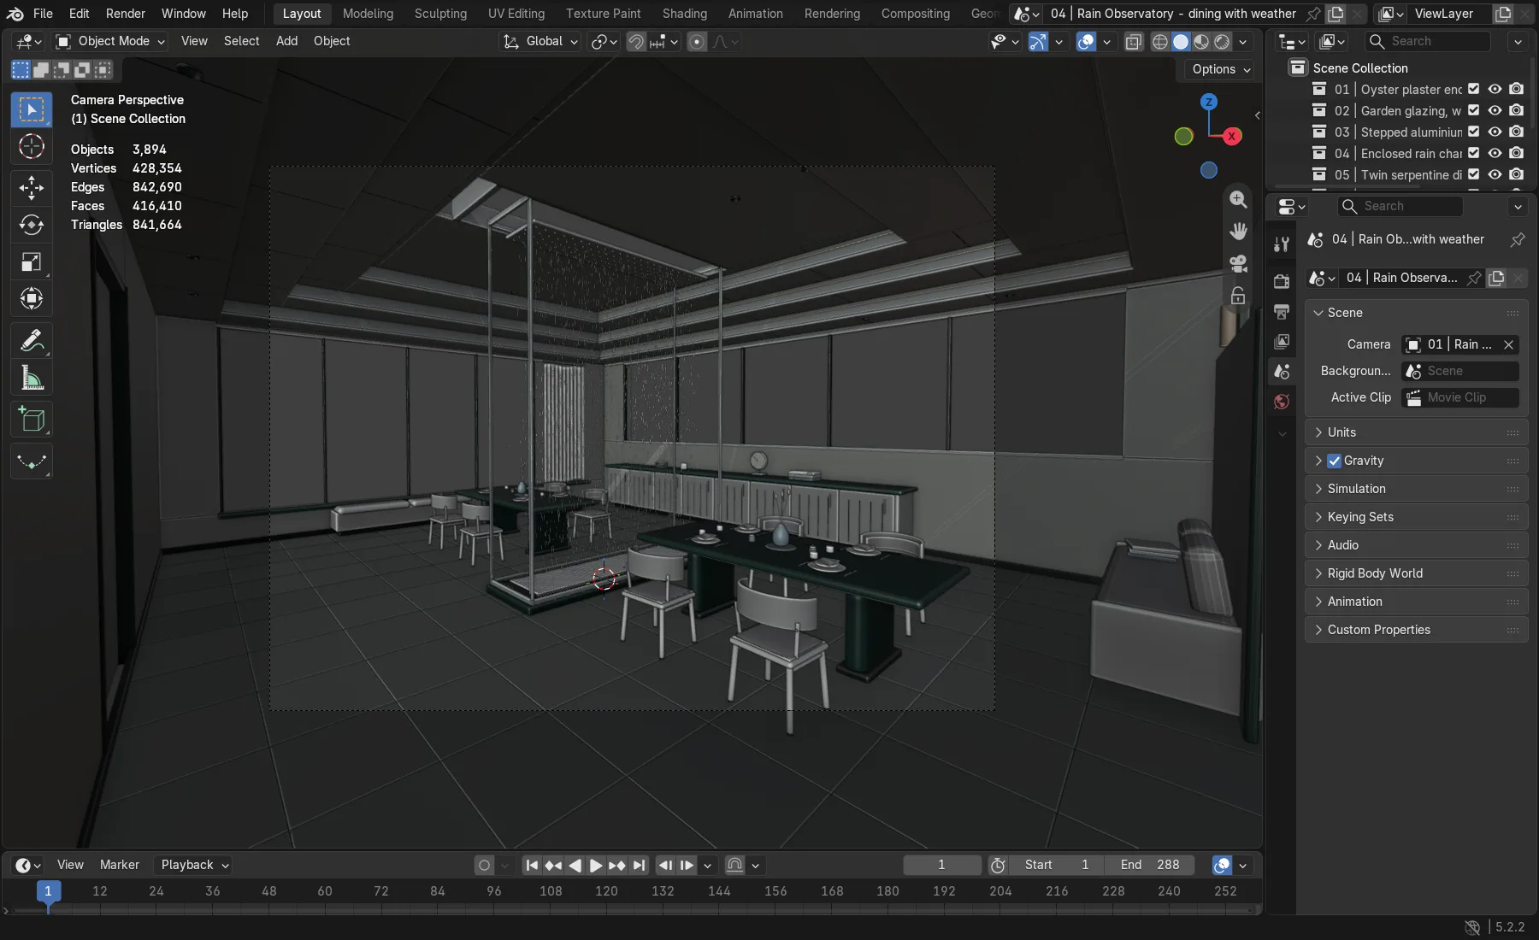The image size is (1539, 940).
Task: Expand the Units panel
Action: coord(1416,432)
